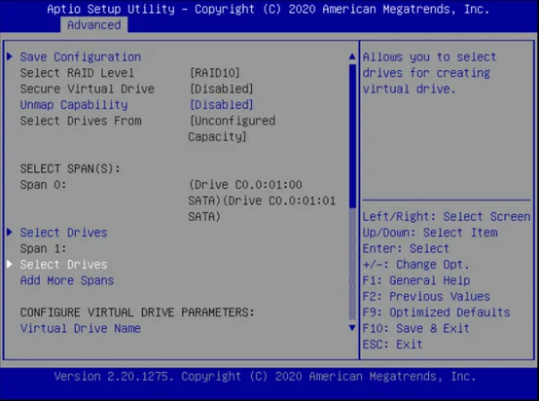The width and height of the screenshot is (539, 401).
Task: Click the ESC: Exit hint
Action: (392, 344)
